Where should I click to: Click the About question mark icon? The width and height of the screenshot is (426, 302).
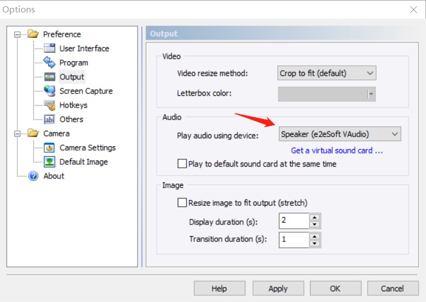(x=33, y=176)
